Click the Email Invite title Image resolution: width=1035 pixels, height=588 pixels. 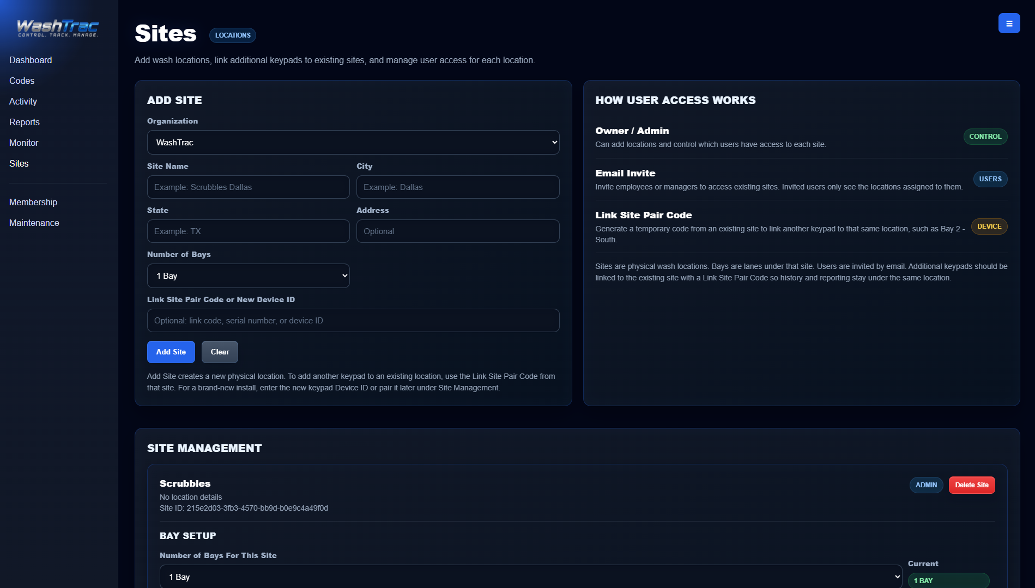625,173
